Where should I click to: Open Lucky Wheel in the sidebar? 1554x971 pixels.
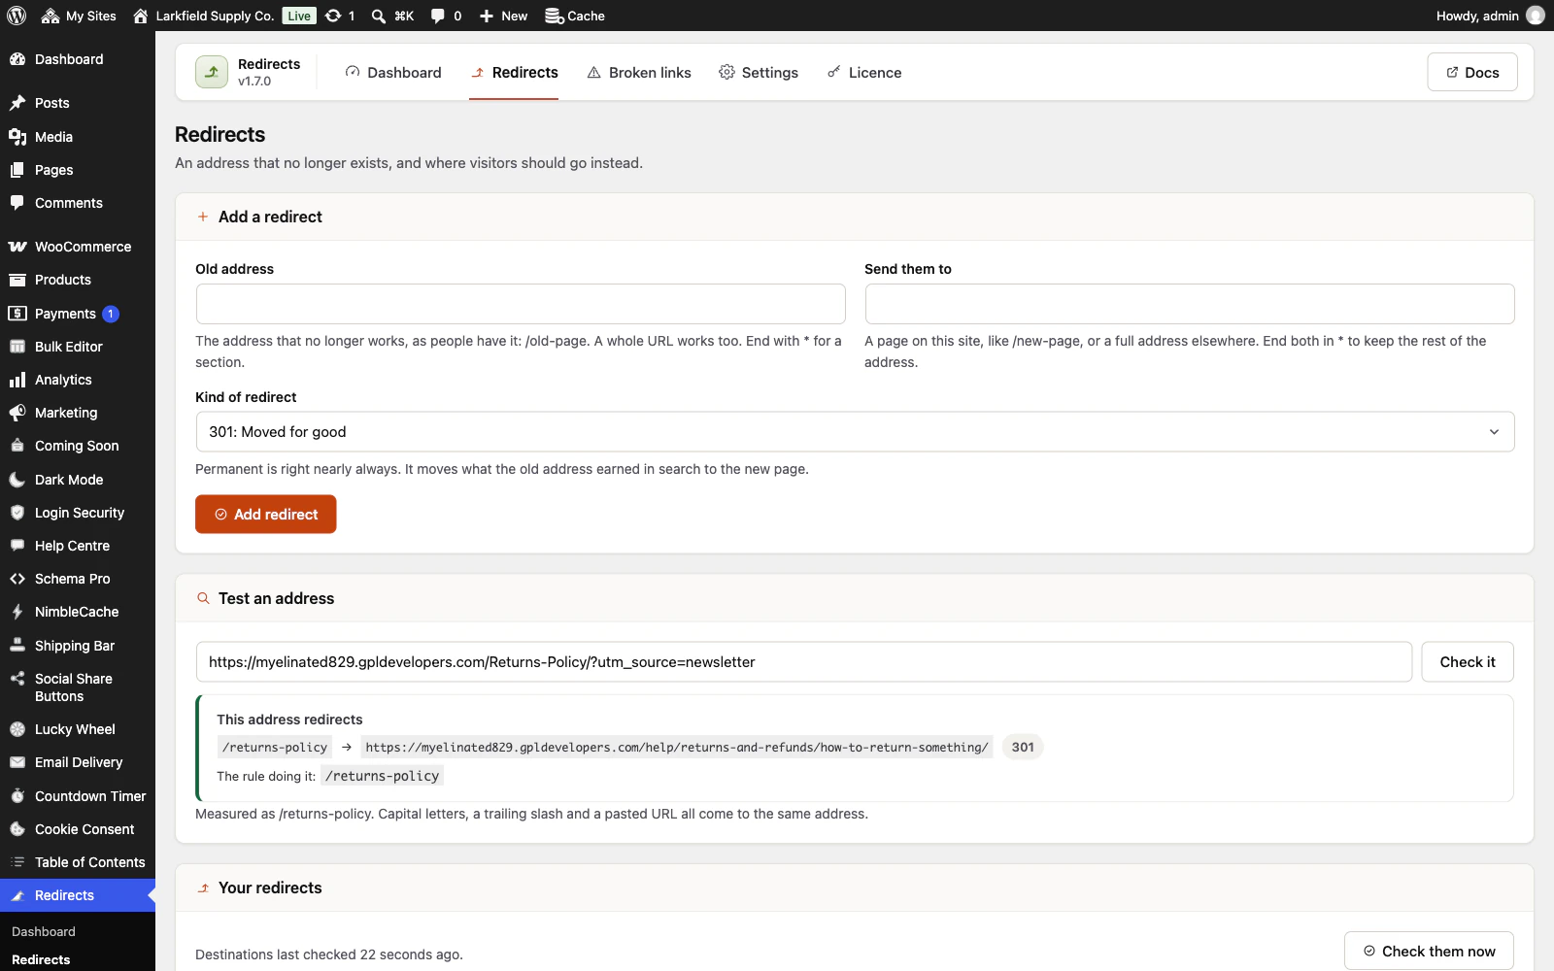(x=78, y=729)
